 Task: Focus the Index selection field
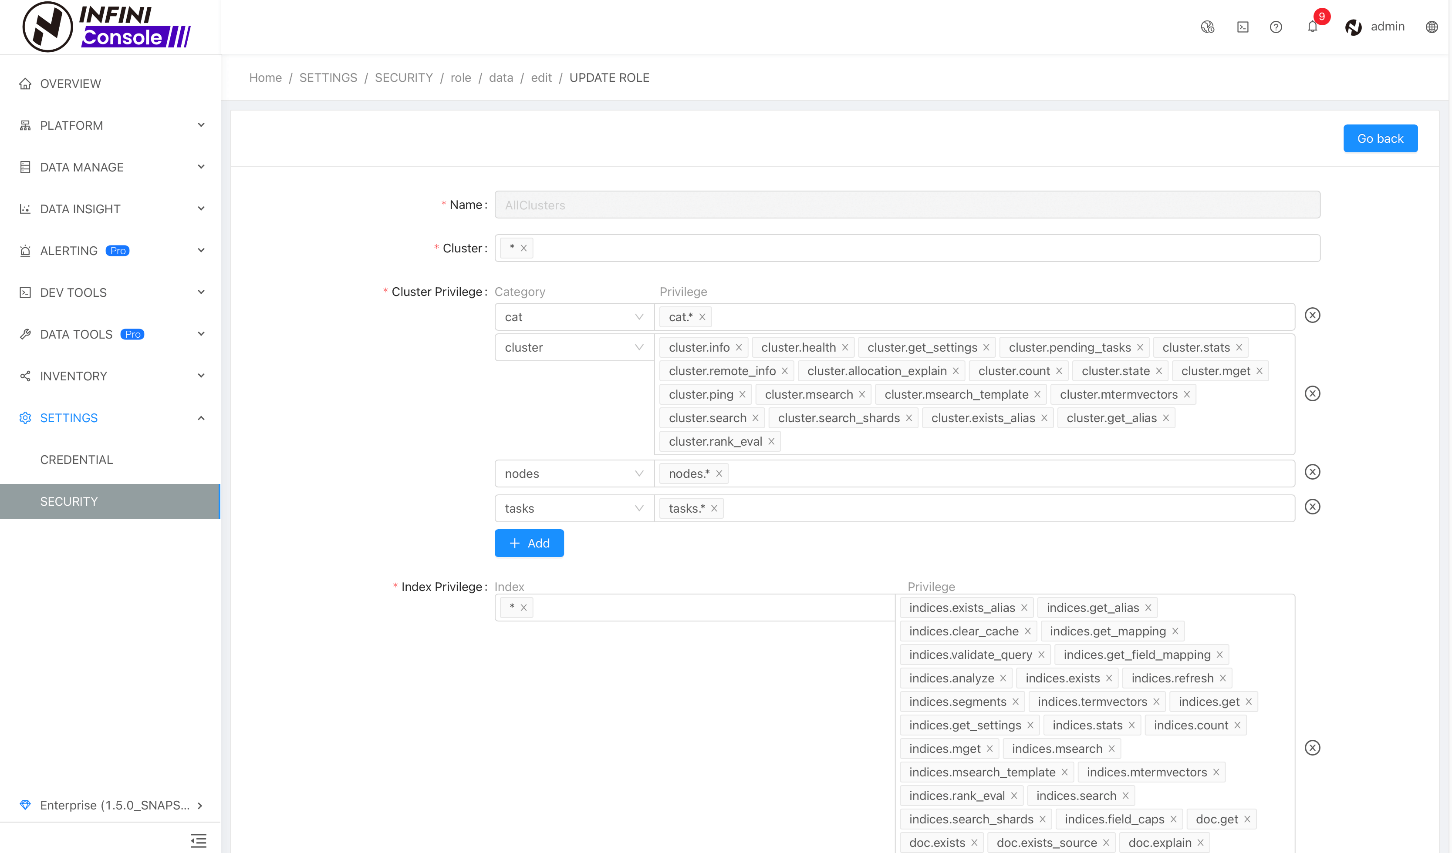[695, 607]
